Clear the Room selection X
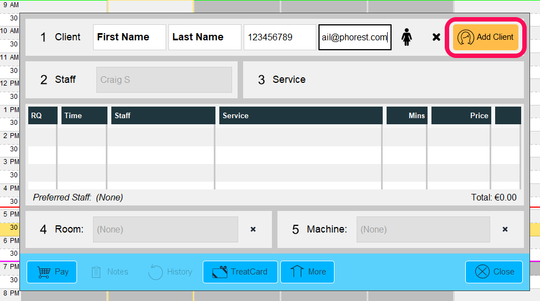Screen dimensions: 540x301 tap(253, 229)
